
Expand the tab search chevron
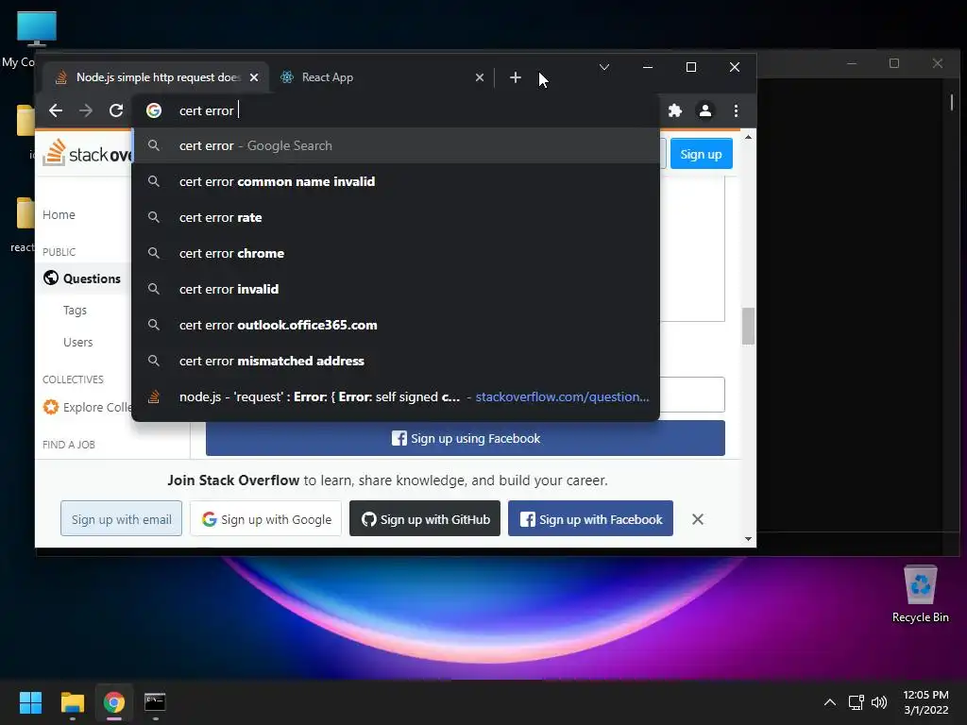[x=604, y=67]
